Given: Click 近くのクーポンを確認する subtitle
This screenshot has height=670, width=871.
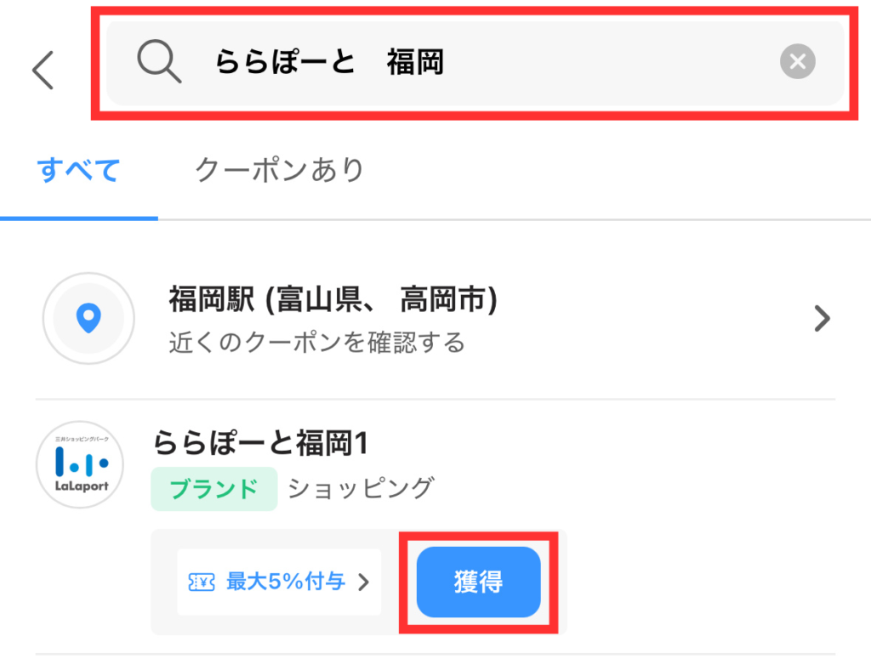Looking at the screenshot, I should [x=317, y=342].
